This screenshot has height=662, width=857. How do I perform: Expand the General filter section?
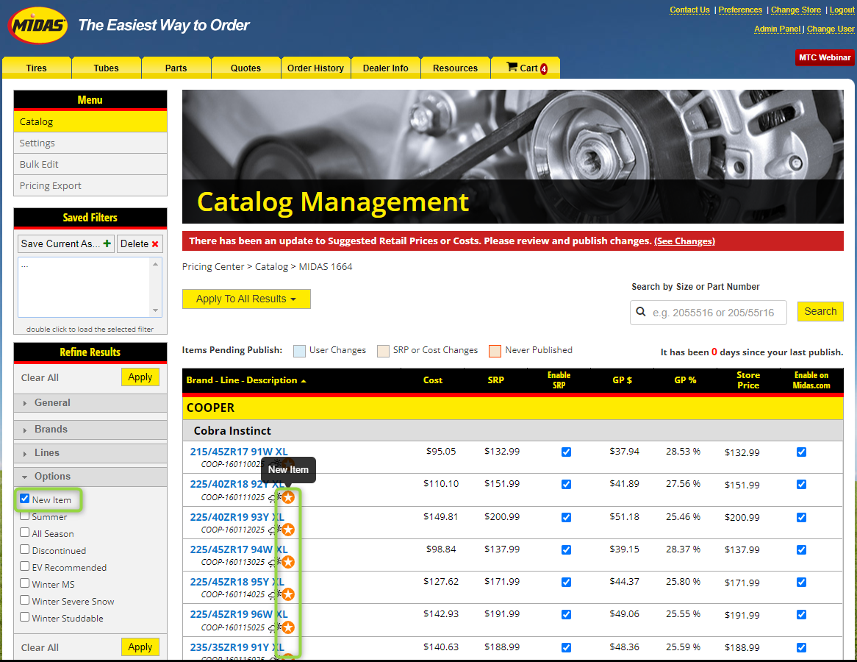(90, 402)
